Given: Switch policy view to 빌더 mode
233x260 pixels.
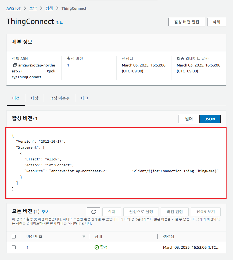Looking at the screenshot, I should tap(189, 119).
